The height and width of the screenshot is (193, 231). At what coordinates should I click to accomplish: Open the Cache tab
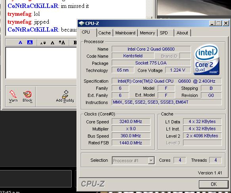105,33
